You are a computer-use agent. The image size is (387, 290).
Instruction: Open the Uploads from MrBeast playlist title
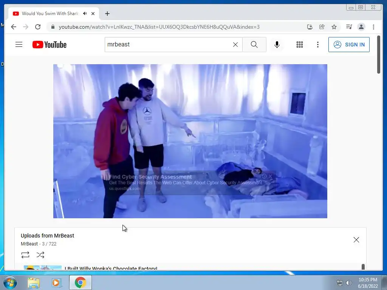pyautogui.click(x=47, y=236)
